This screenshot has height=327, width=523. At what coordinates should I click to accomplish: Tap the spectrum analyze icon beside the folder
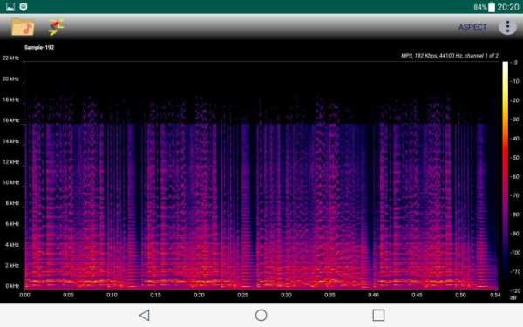pyautogui.click(x=56, y=28)
